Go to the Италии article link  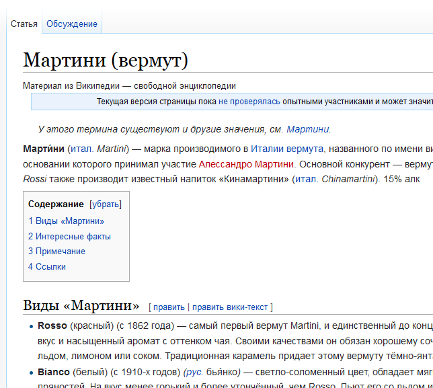[x=267, y=149]
